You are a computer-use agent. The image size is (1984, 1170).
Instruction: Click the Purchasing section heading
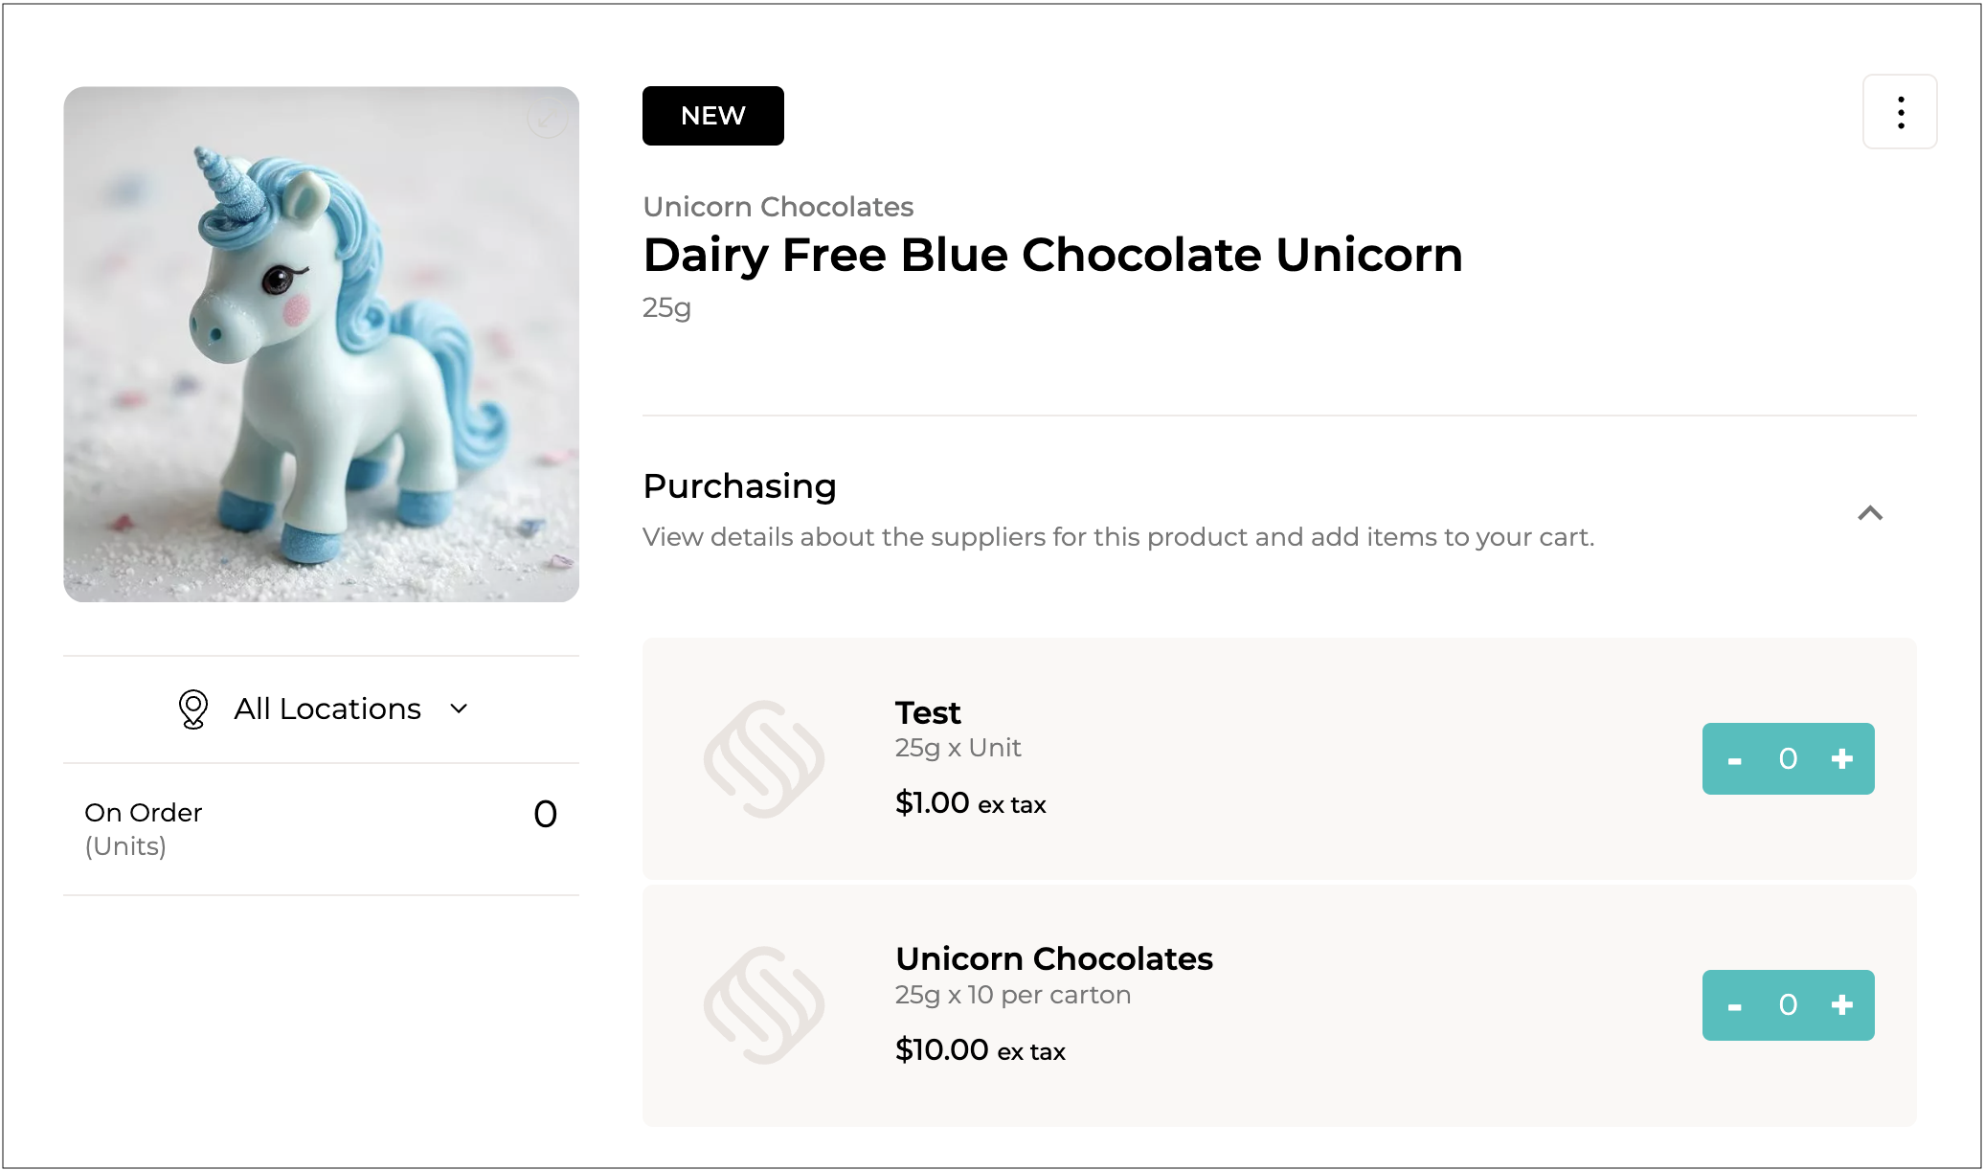tap(739, 486)
